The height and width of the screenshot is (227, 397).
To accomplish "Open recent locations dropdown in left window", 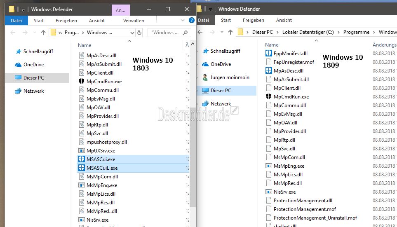I will [35, 33].
